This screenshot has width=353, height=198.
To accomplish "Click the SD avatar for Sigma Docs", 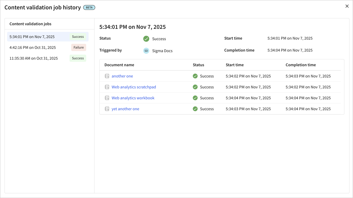I will 146,51.
